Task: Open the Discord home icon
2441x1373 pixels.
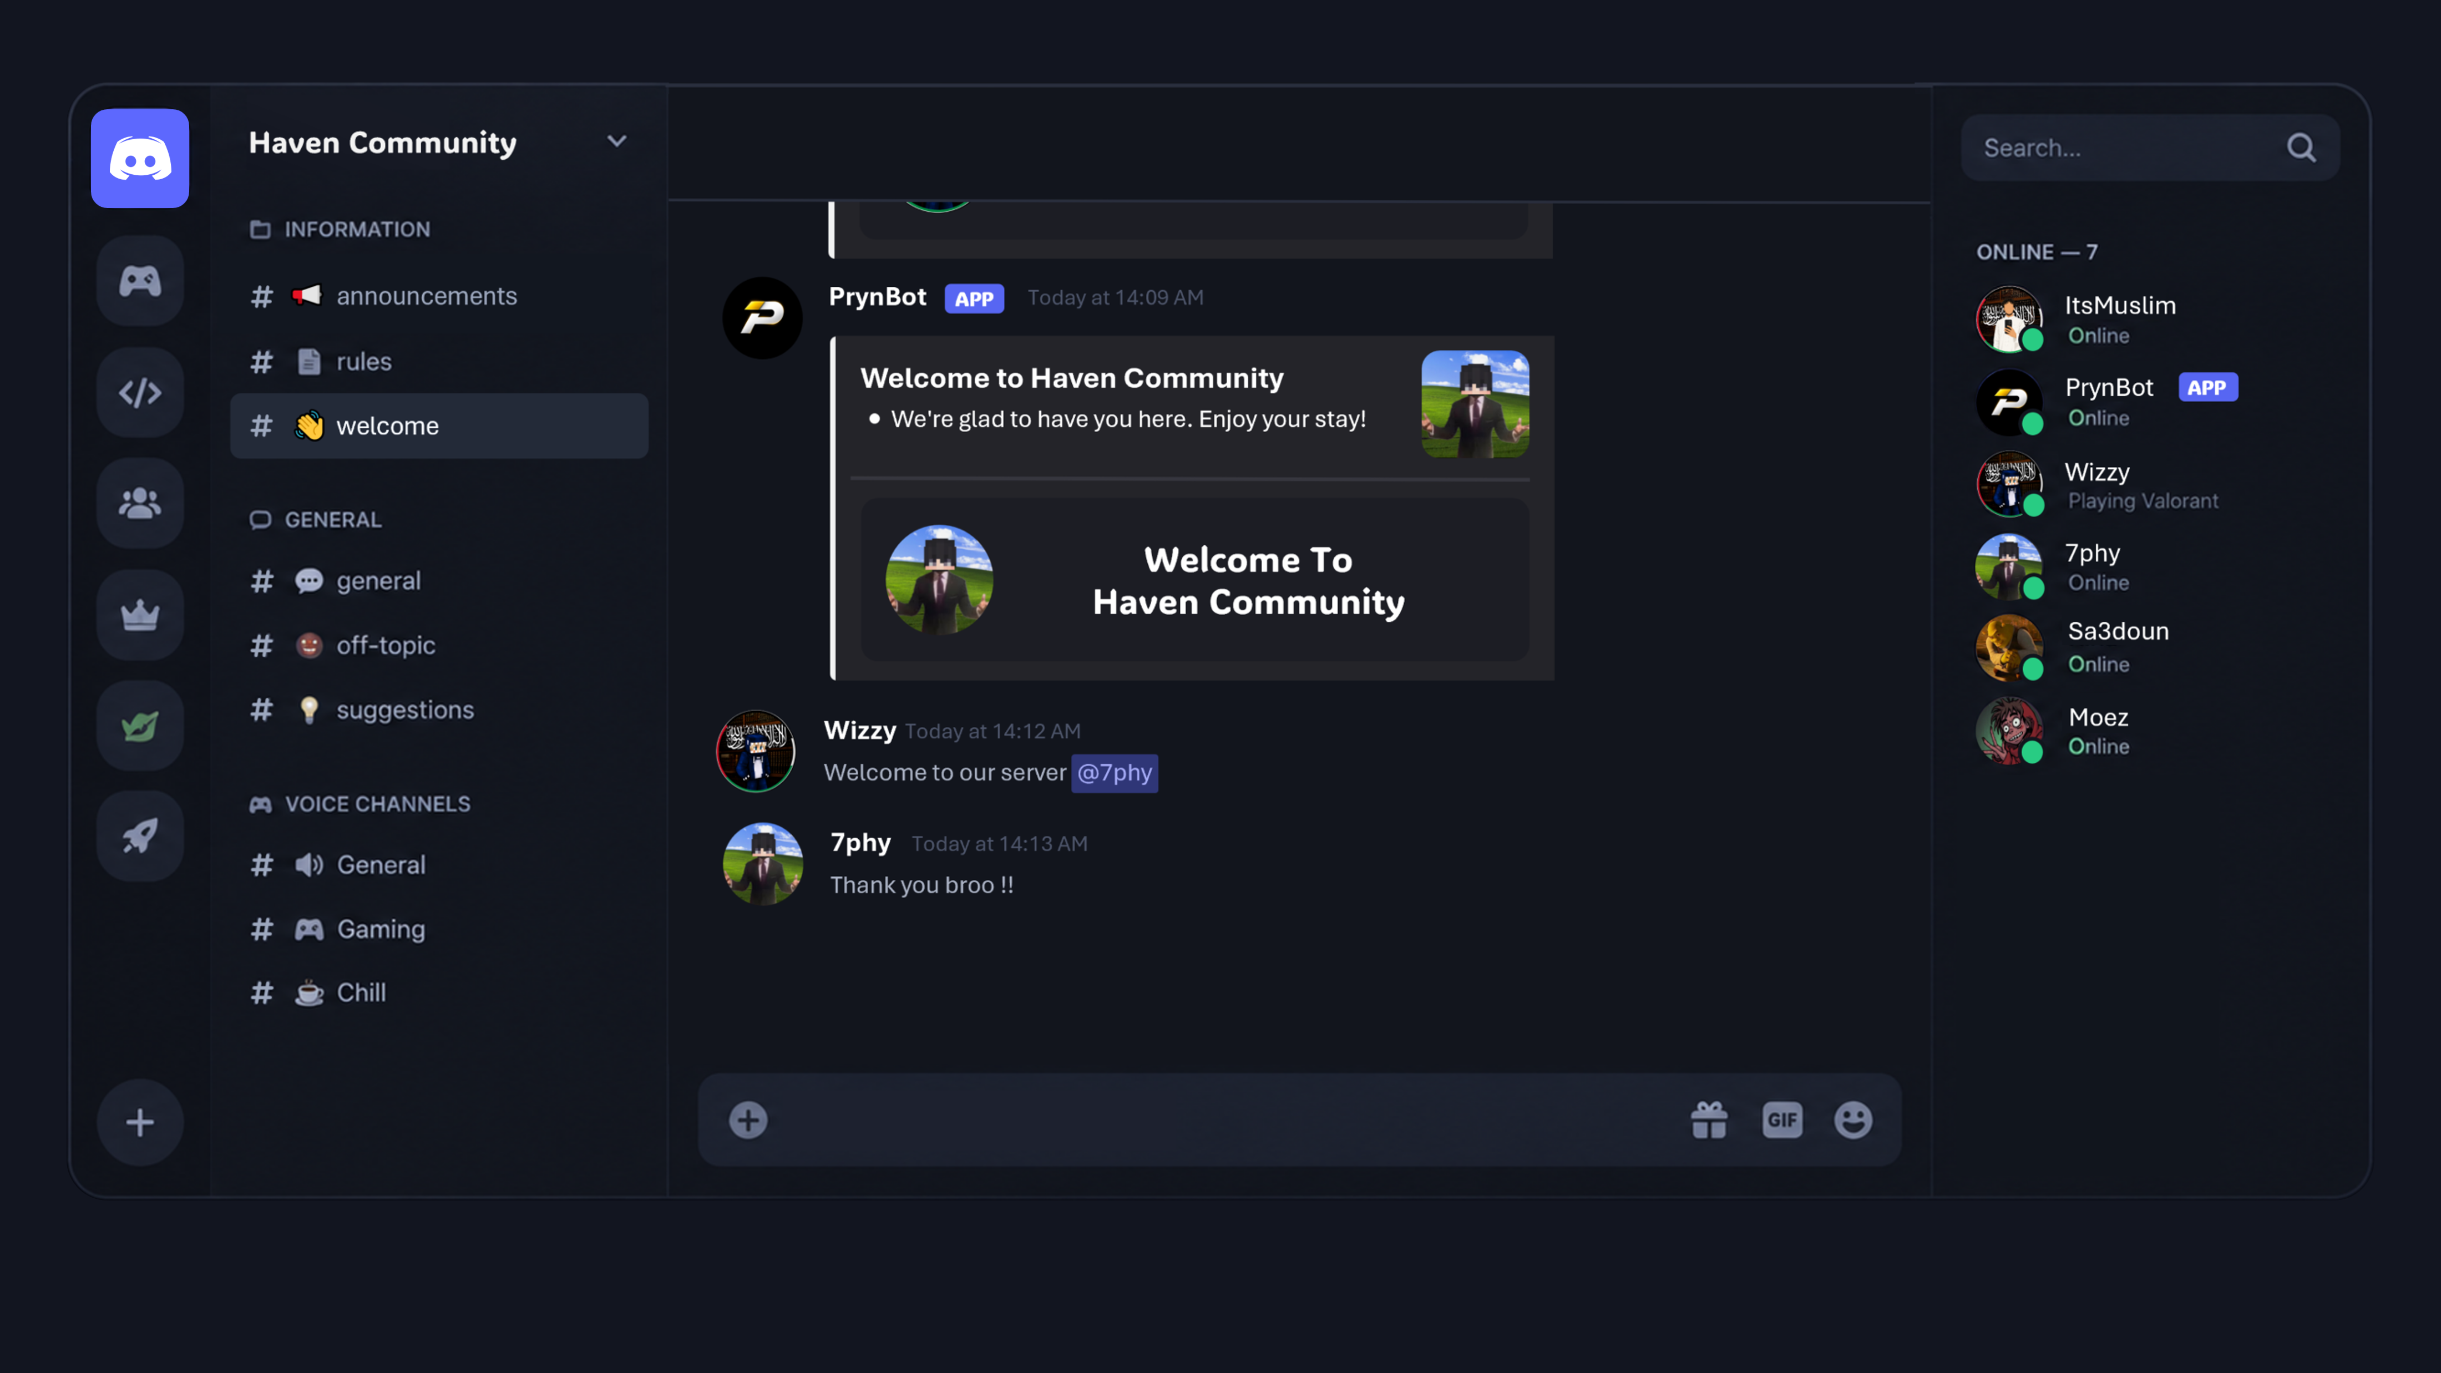Action: tap(139, 158)
